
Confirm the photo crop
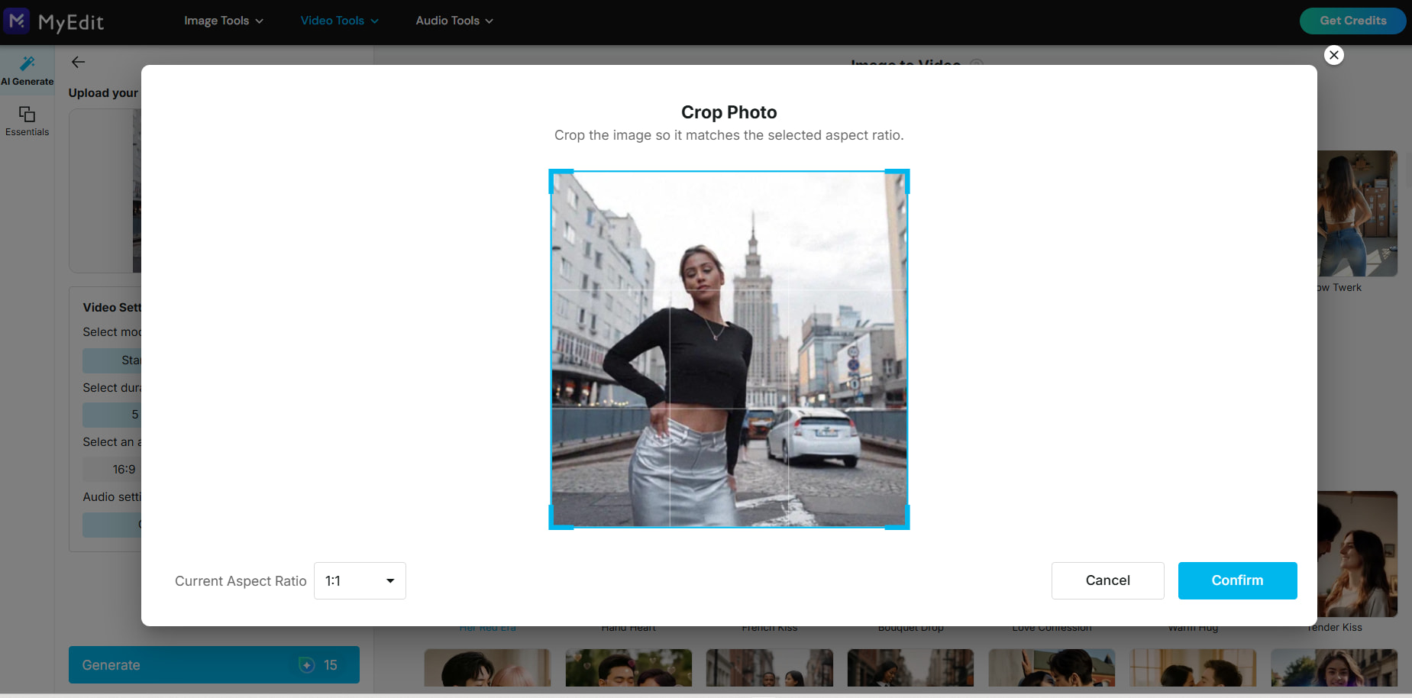click(x=1237, y=580)
